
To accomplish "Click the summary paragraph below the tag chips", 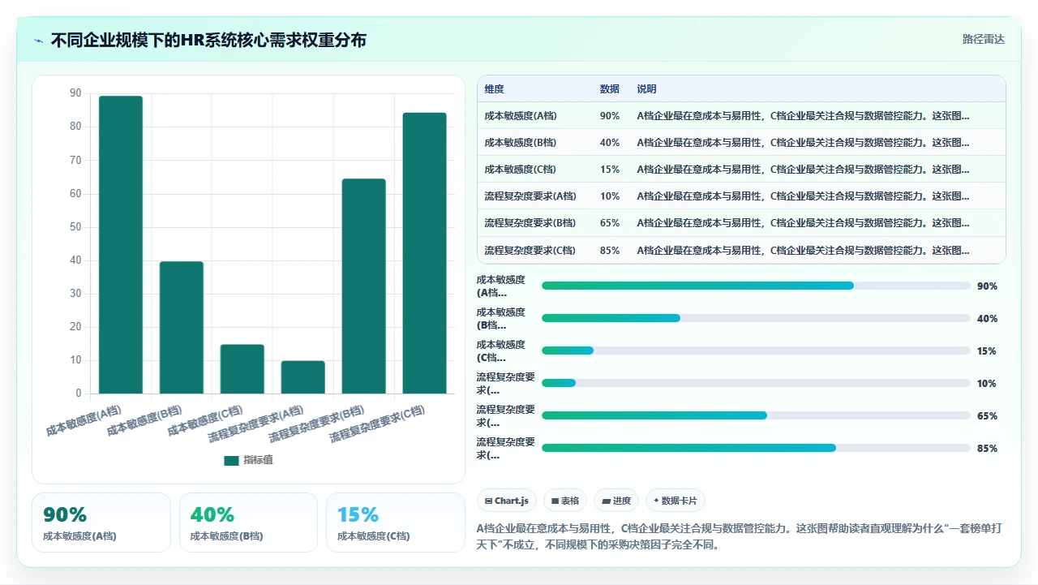I will (x=740, y=536).
